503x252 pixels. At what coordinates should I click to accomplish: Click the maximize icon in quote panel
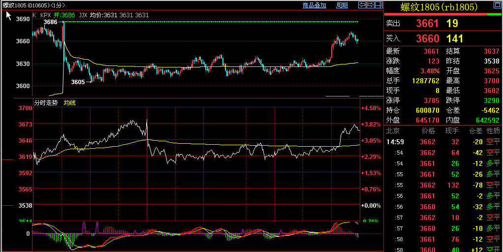click(498, 6)
